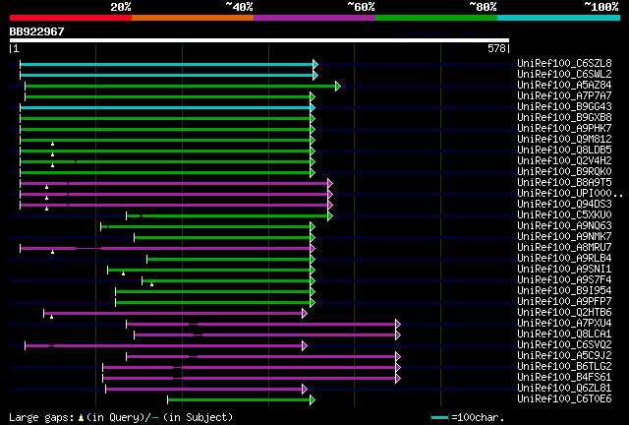
Task: Select the UniRef100_A9PHK7 label
Action: [564, 128]
